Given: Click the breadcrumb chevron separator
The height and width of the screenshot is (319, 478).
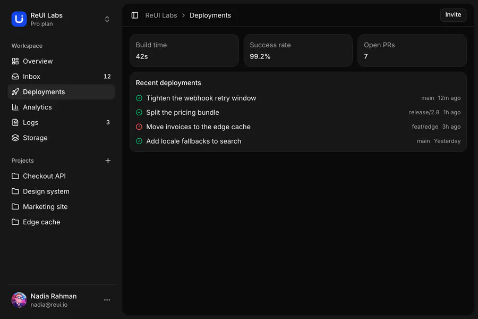Looking at the screenshot, I should pyautogui.click(x=184, y=15).
